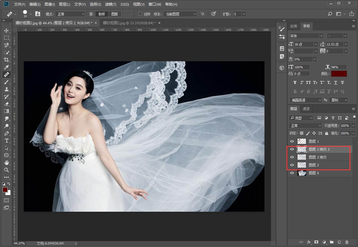Click the 取样 source button
This screenshot has width=358, height=247.
pyautogui.click(x=102, y=14)
